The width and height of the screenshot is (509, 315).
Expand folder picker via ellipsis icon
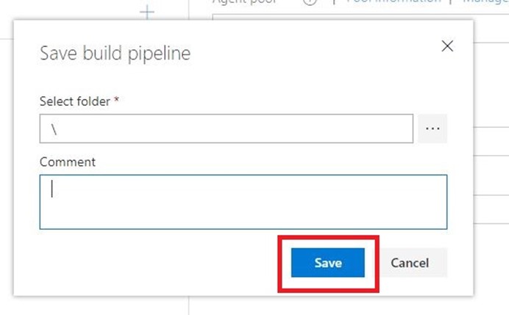(x=433, y=128)
